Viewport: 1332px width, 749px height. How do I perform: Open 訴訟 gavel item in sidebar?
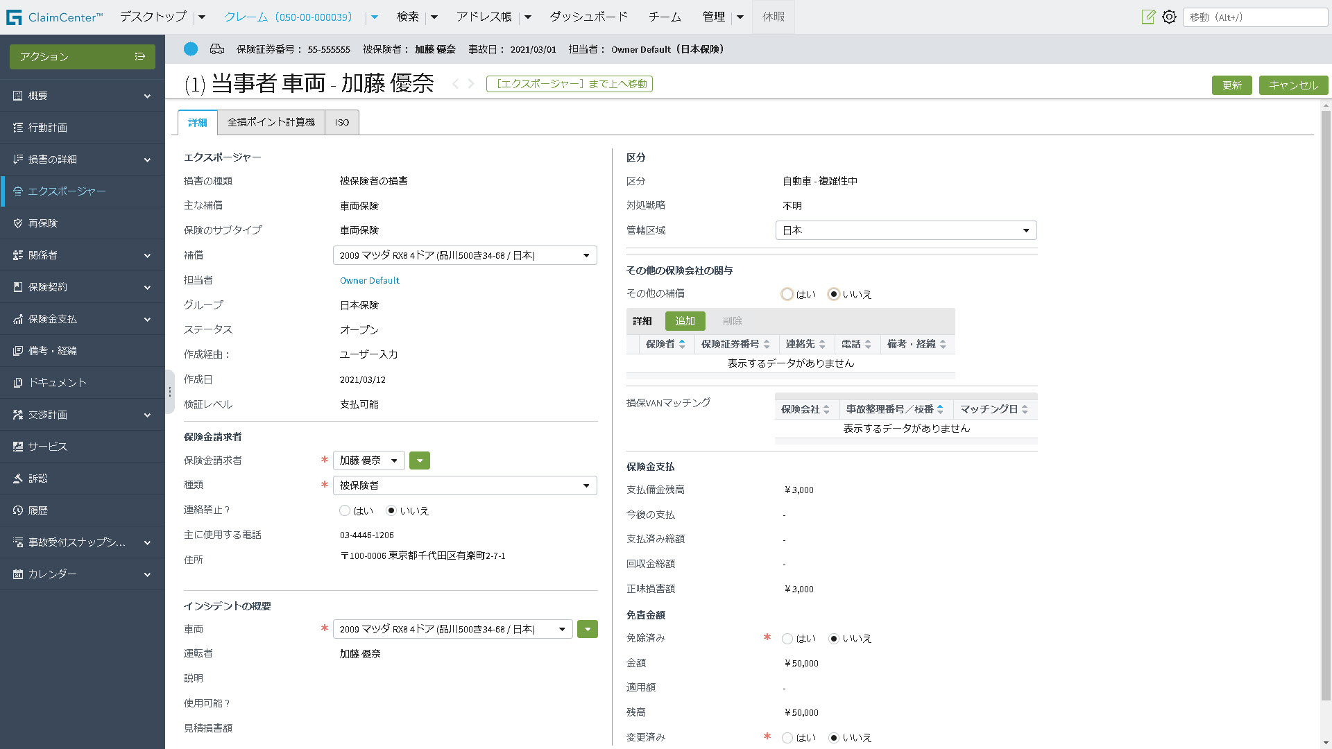(x=37, y=479)
